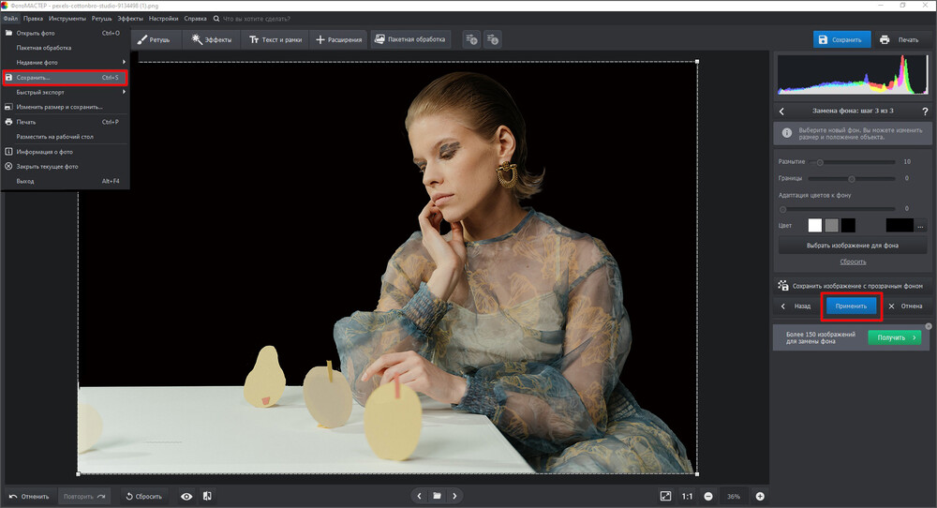The image size is (937, 508).
Task: Click the help question mark icon
Action: click(924, 112)
